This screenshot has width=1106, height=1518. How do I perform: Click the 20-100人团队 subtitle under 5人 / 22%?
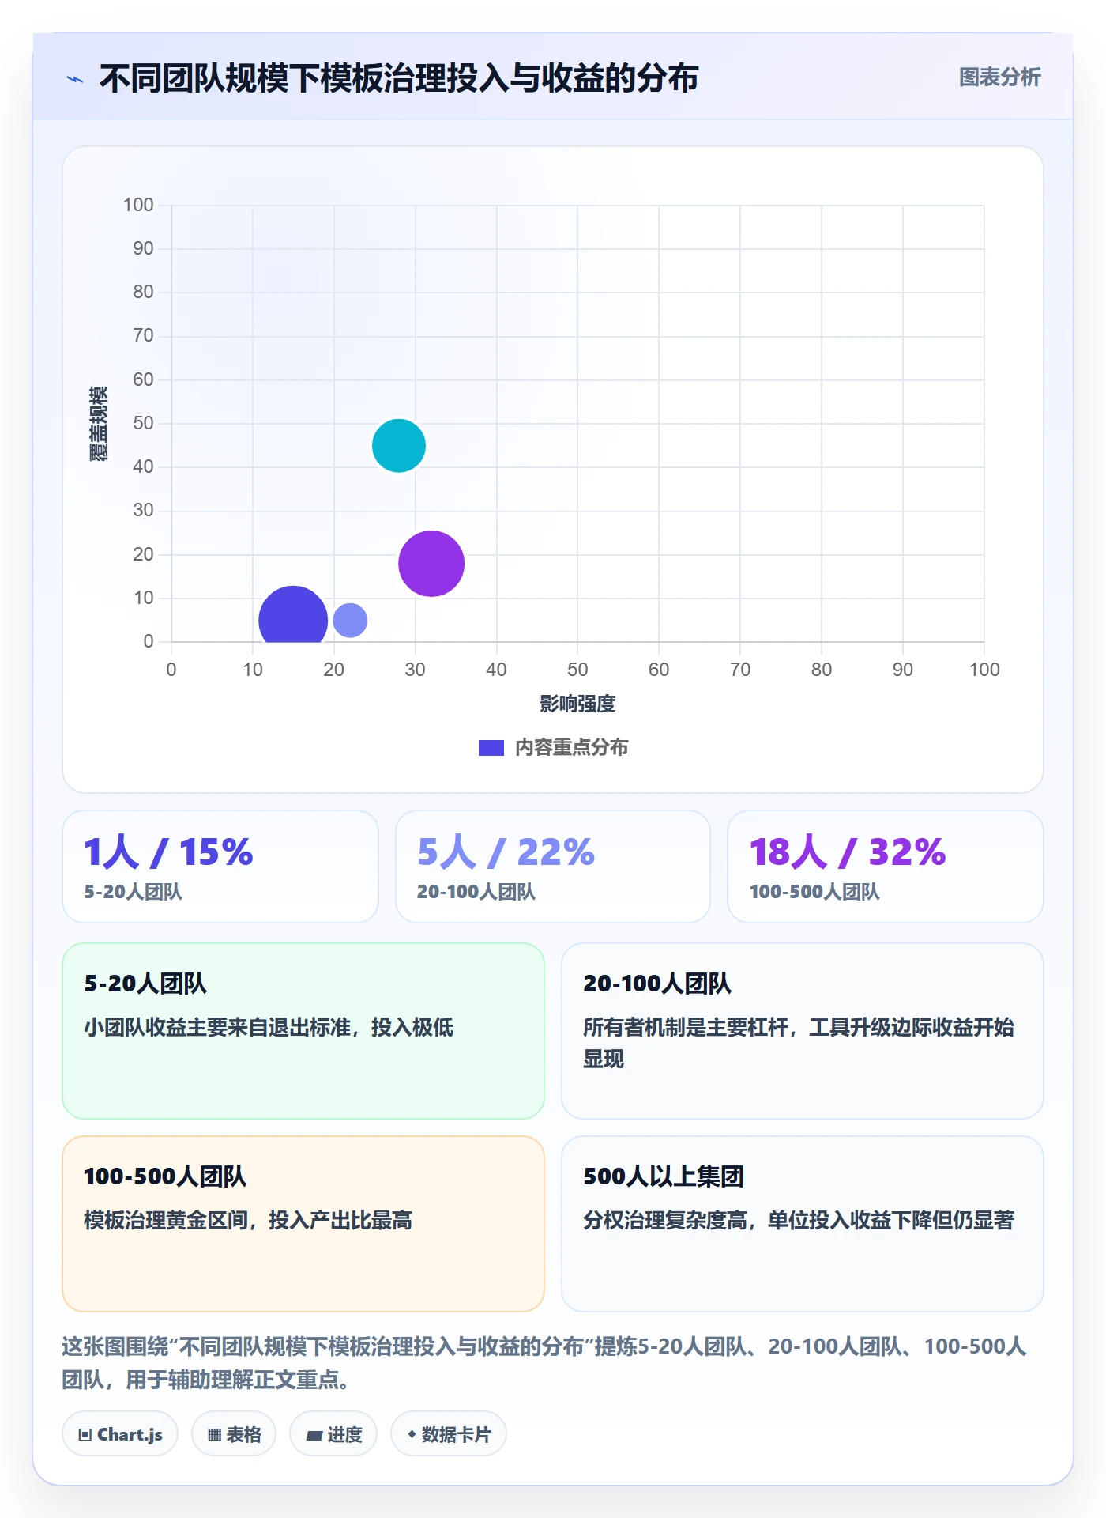point(476,892)
